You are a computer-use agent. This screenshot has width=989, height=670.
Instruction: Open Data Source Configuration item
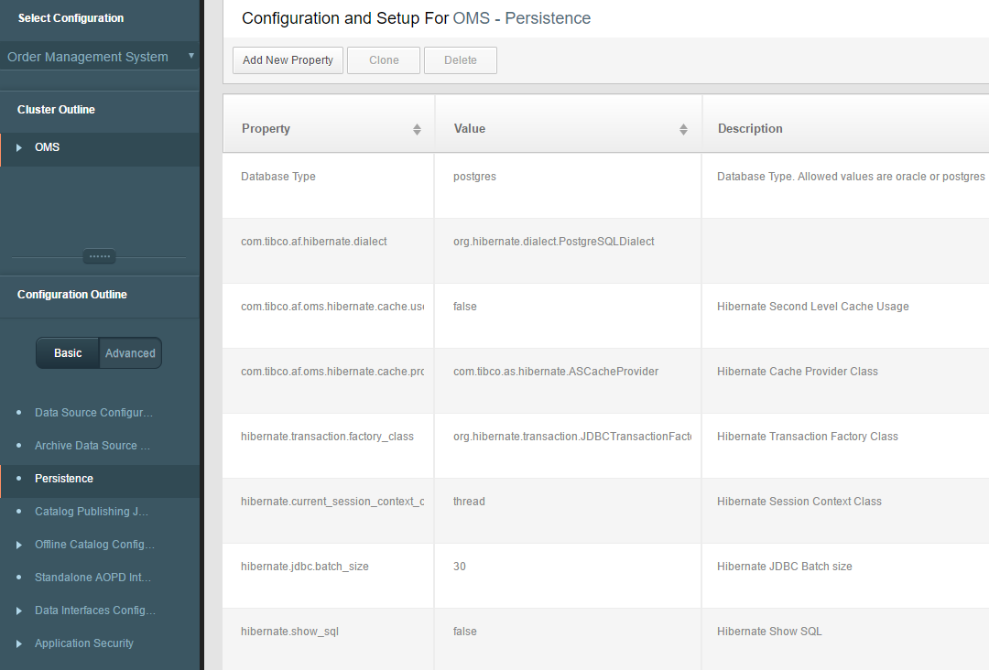click(94, 412)
